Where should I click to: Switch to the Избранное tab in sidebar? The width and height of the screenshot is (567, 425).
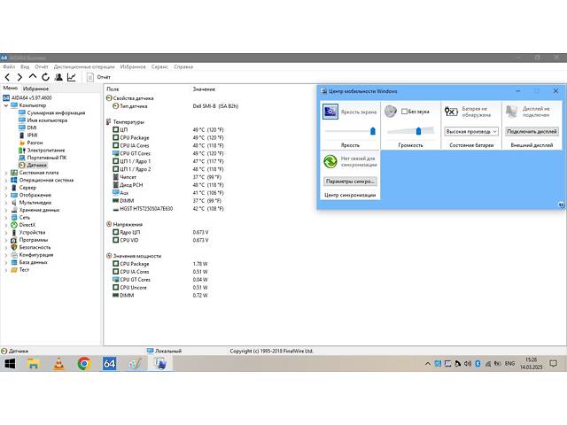(x=35, y=89)
